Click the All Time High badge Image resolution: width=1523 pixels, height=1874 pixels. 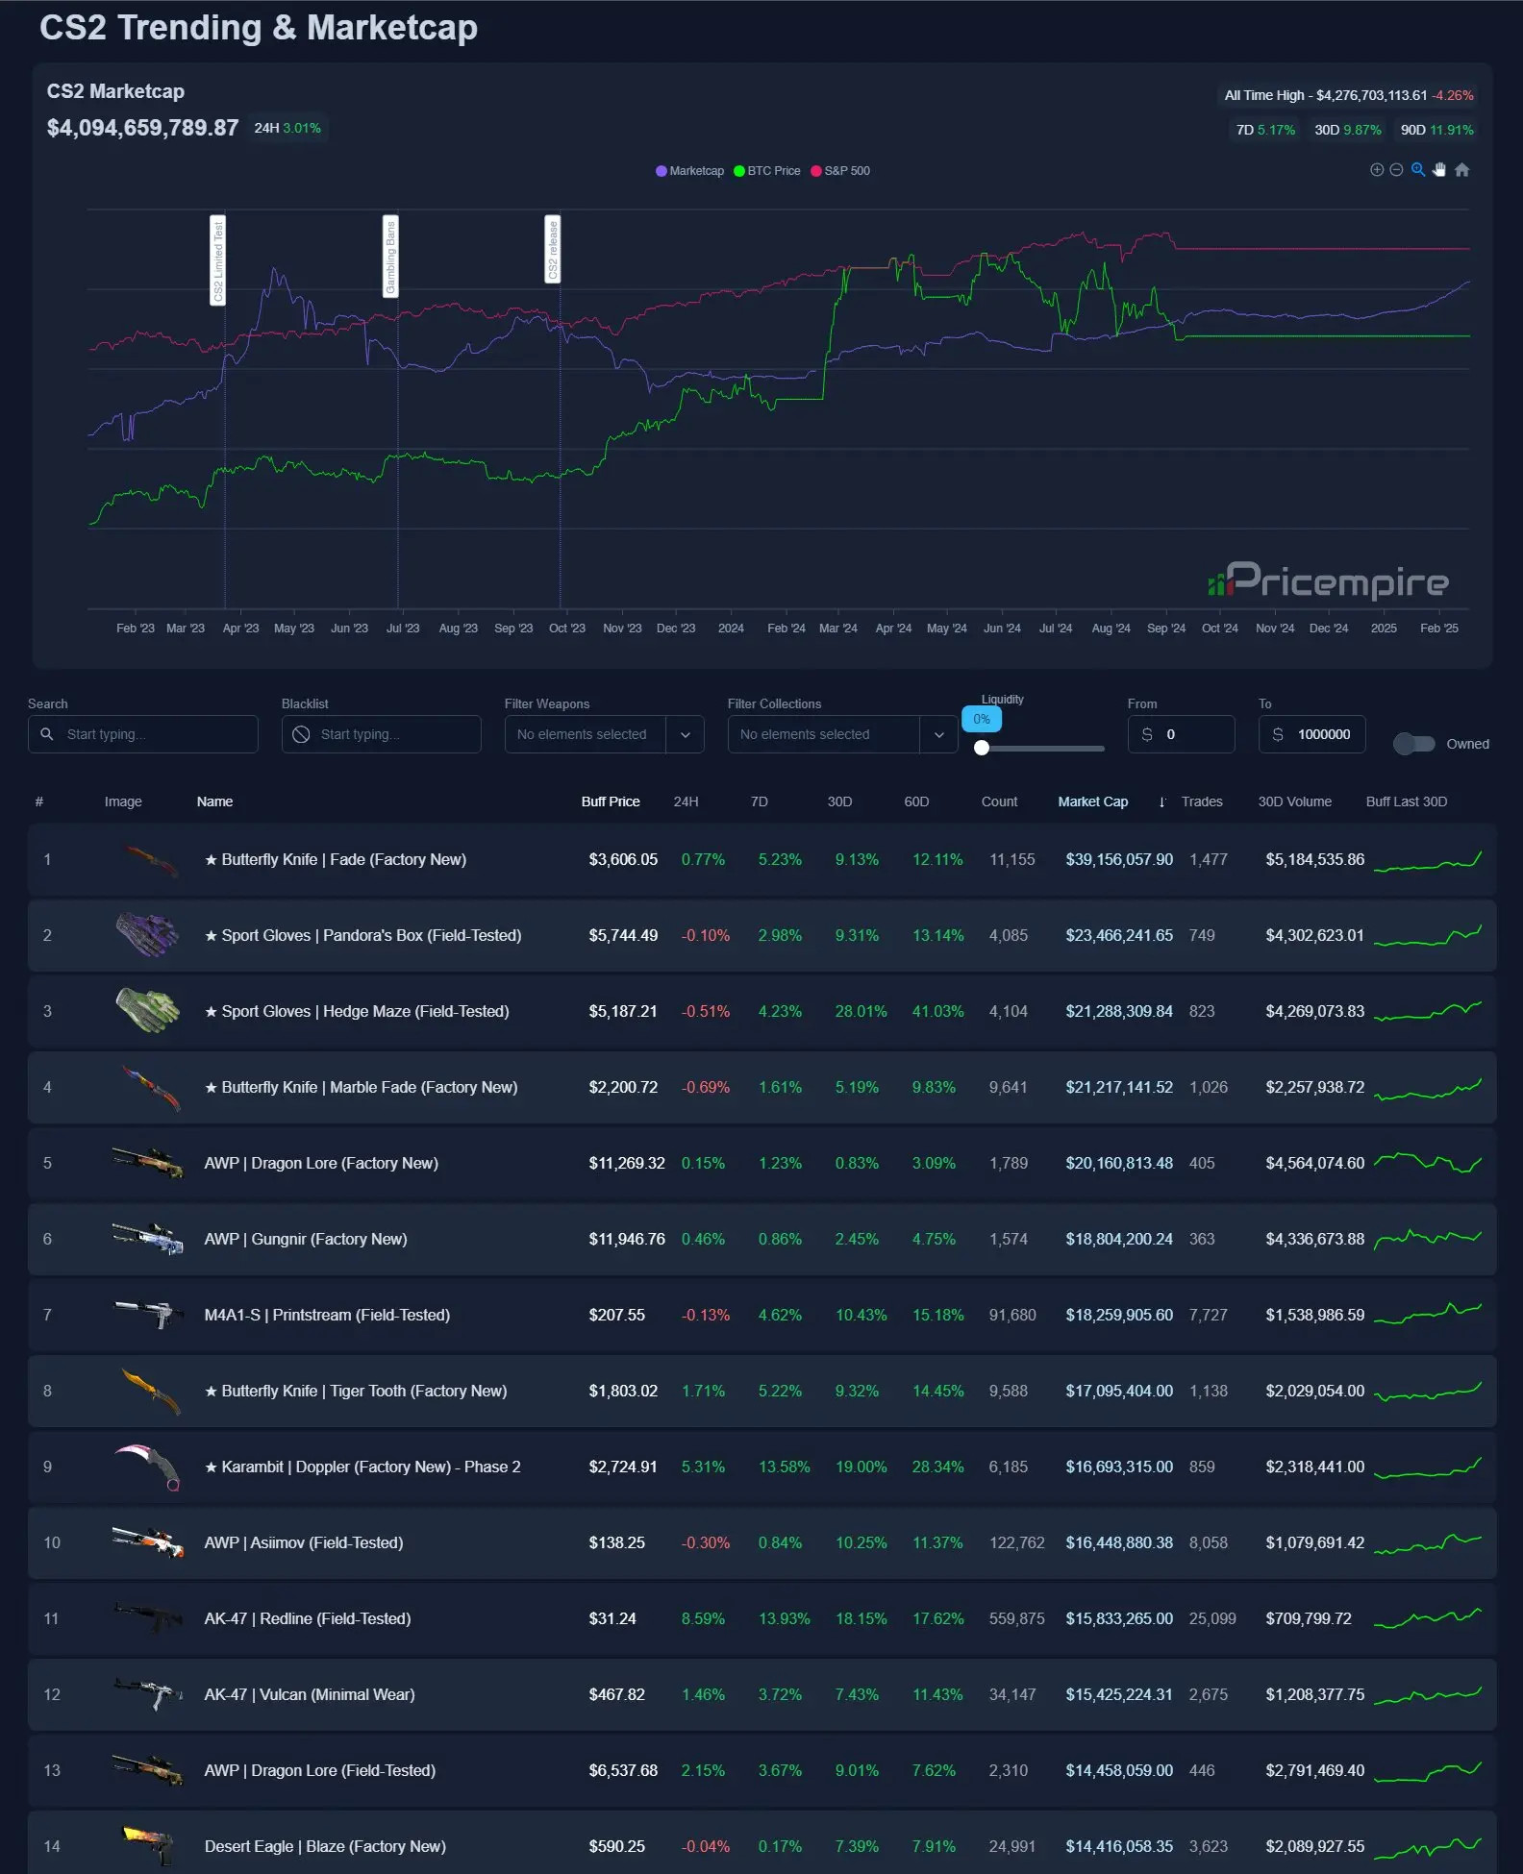click(1348, 95)
